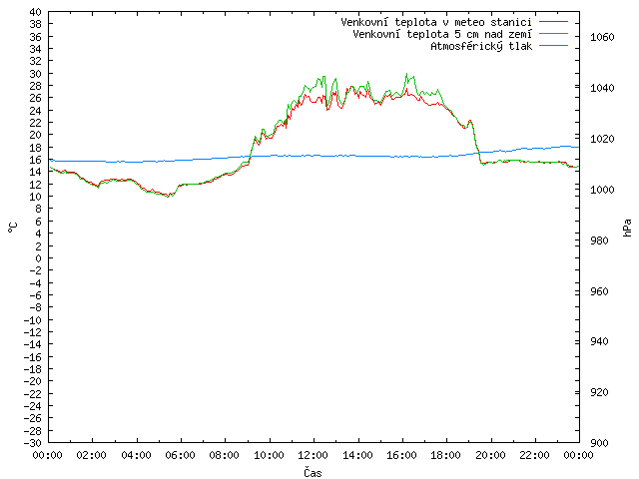
Task: Click the 900 pressure axis label
Action: click(599, 443)
